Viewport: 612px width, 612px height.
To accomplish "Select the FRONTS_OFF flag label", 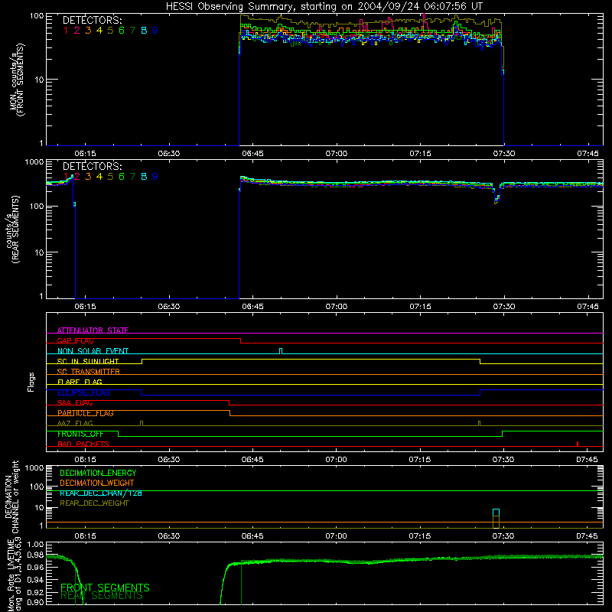I will [x=80, y=434].
